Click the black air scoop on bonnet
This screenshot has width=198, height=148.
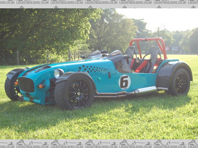pos(43,68)
